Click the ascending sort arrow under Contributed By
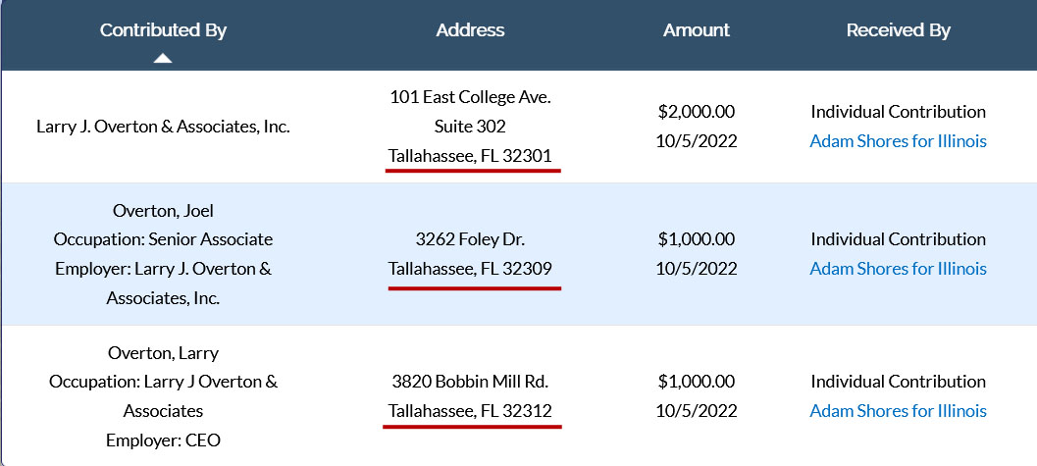Image resolution: width=1037 pixels, height=466 pixels. (x=163, y=58)
